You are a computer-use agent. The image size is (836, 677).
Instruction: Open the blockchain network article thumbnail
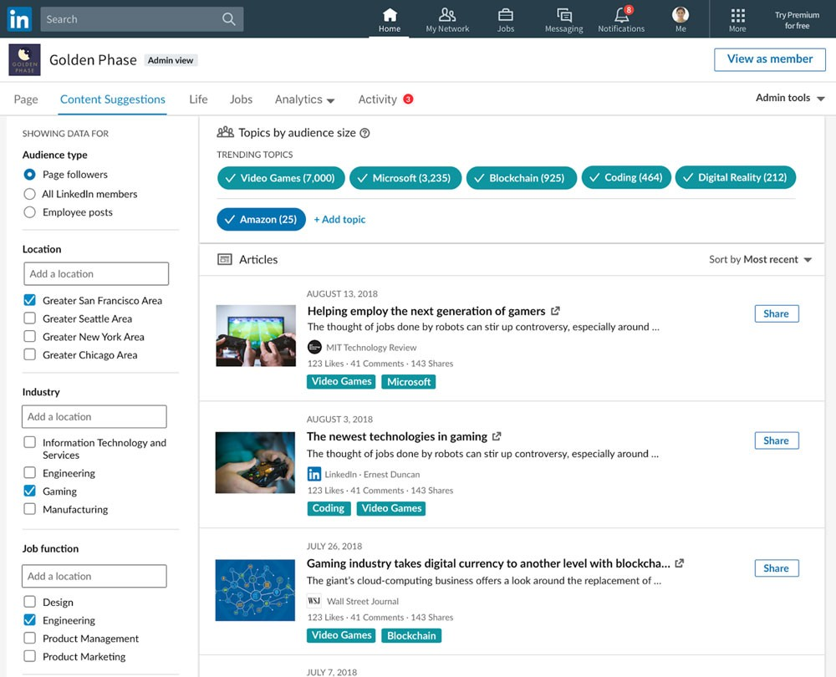coord(255,590)
